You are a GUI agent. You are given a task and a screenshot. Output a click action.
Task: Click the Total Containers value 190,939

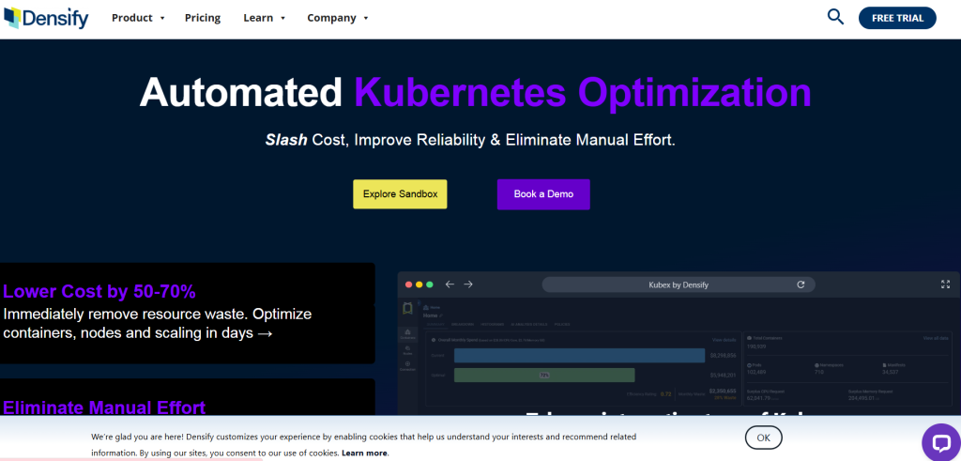[x=756, y=346]
